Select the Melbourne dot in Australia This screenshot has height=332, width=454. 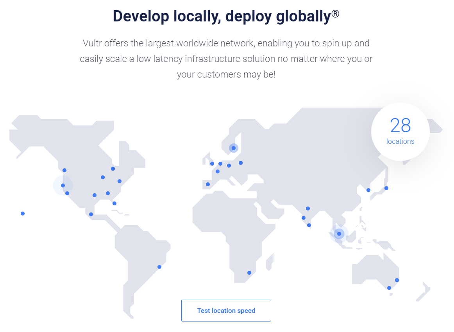389,288
